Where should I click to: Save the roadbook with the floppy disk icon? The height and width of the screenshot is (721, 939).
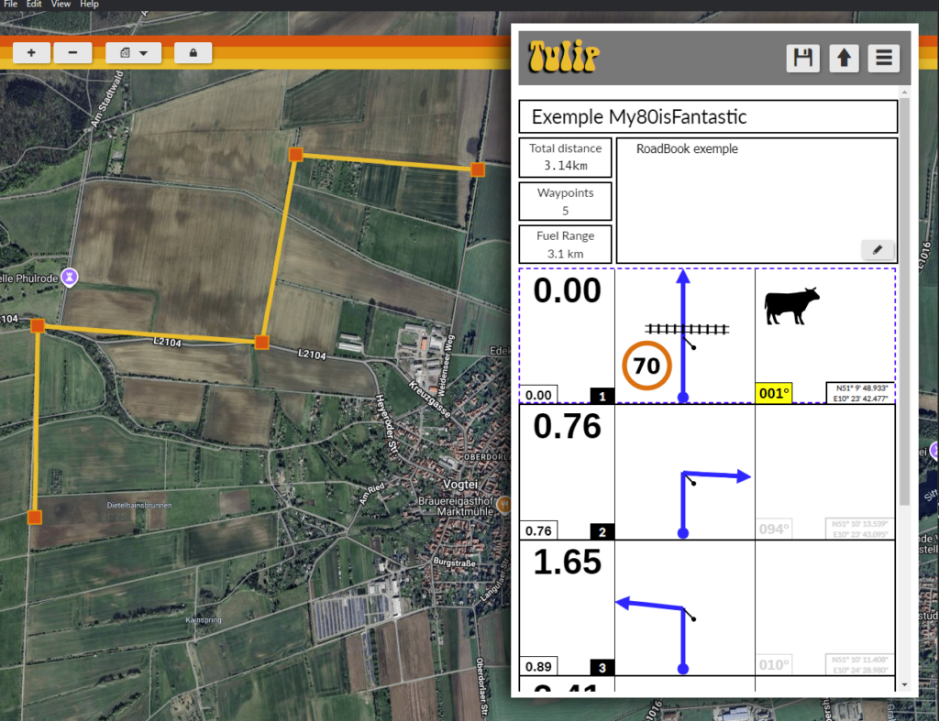[x=803, y=59]
